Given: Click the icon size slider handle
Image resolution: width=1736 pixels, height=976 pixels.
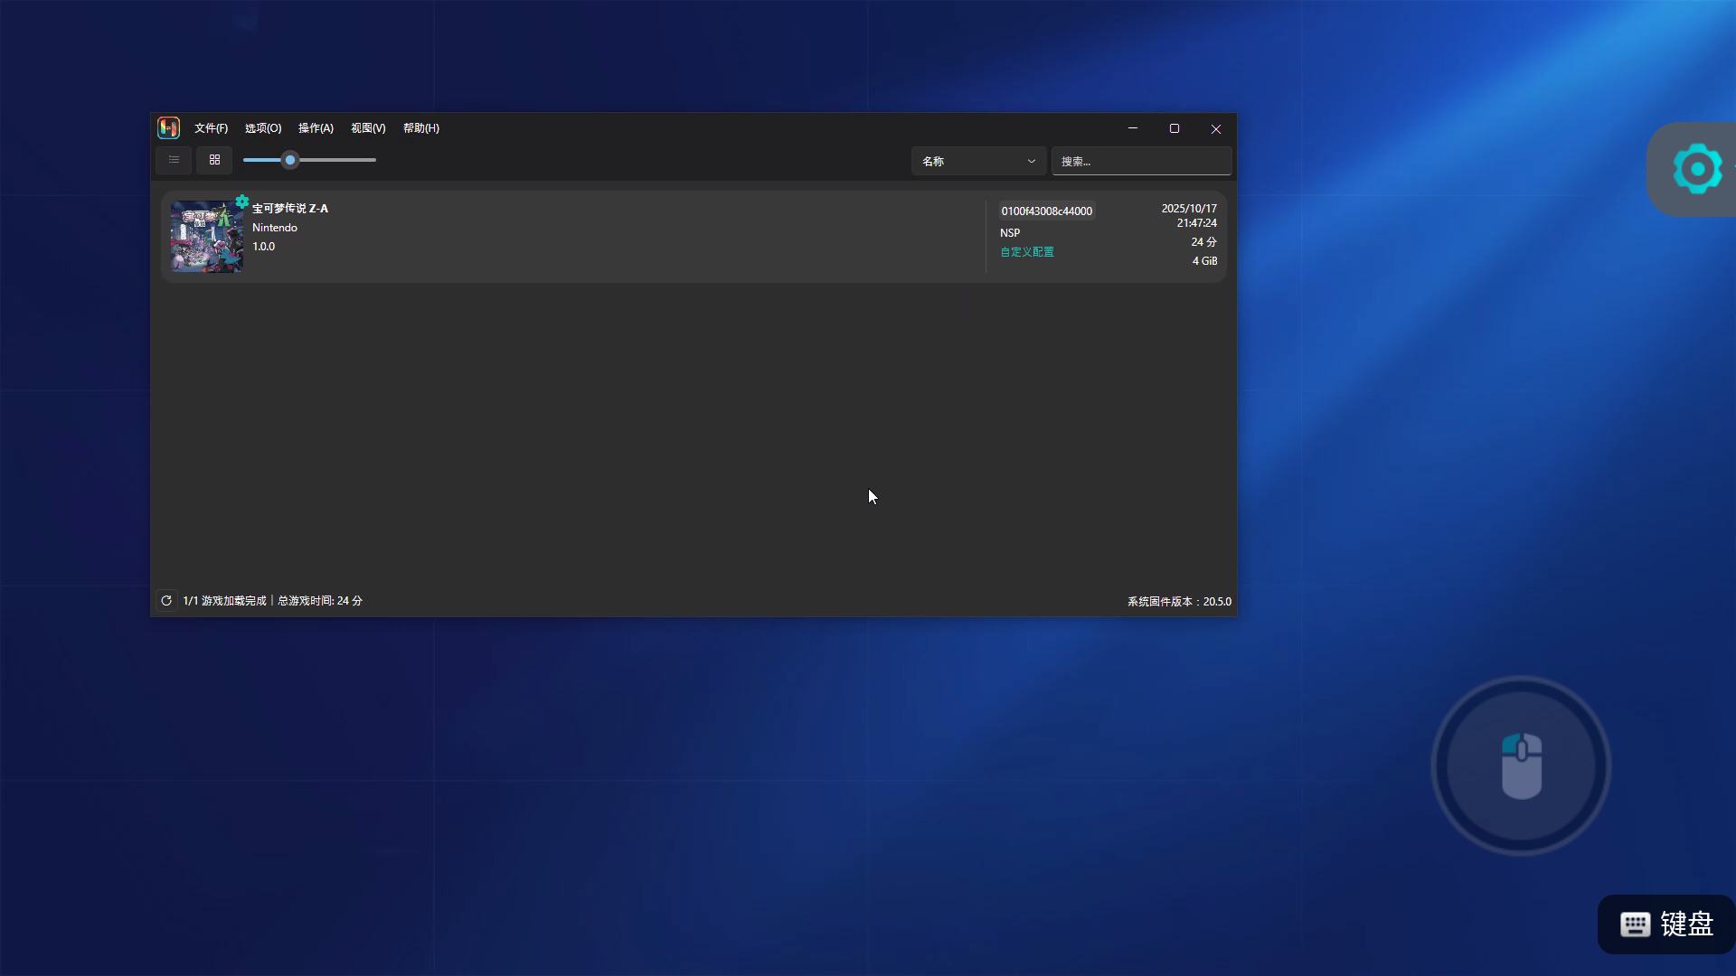Looking at the screenshot, I should (x=290, y=160).
